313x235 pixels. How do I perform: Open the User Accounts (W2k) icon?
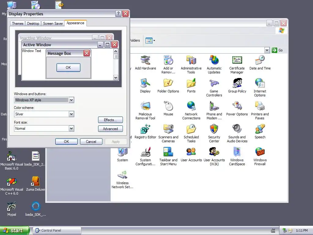[214, 152]
